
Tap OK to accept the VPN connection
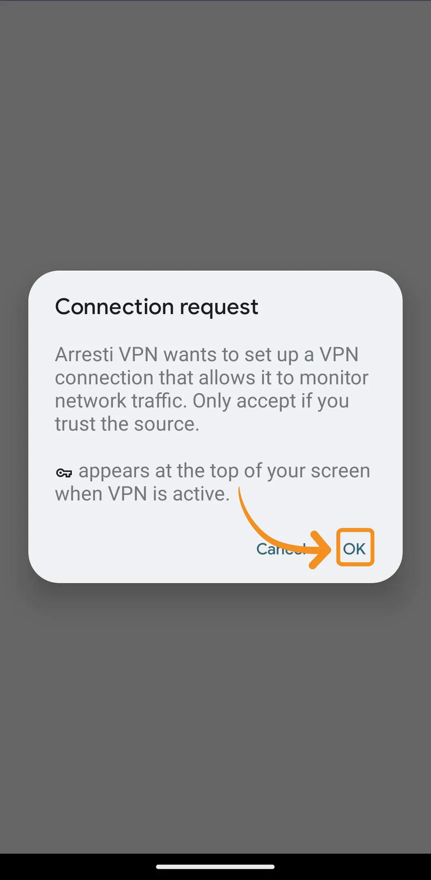click(354, 549)
